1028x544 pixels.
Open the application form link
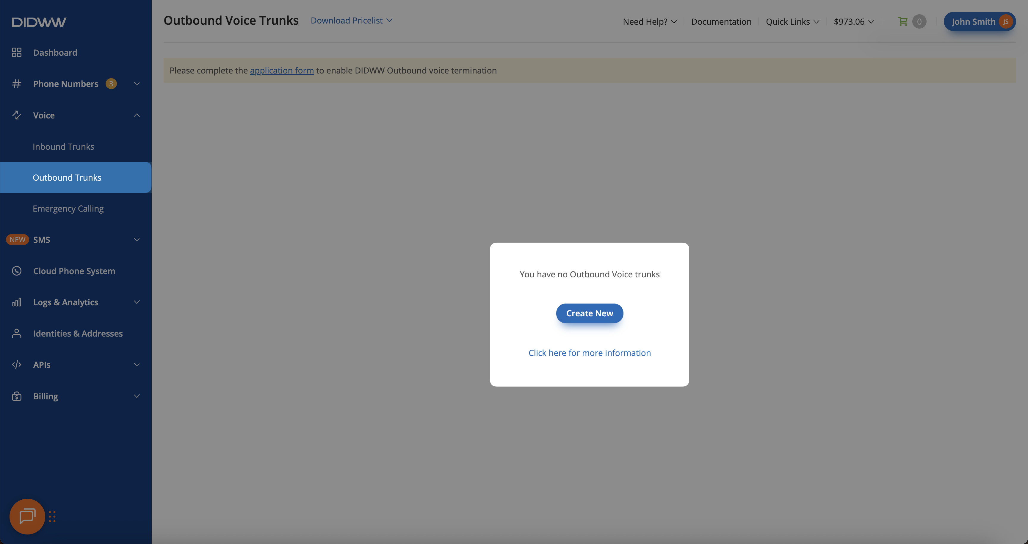(x=282, y=71)
